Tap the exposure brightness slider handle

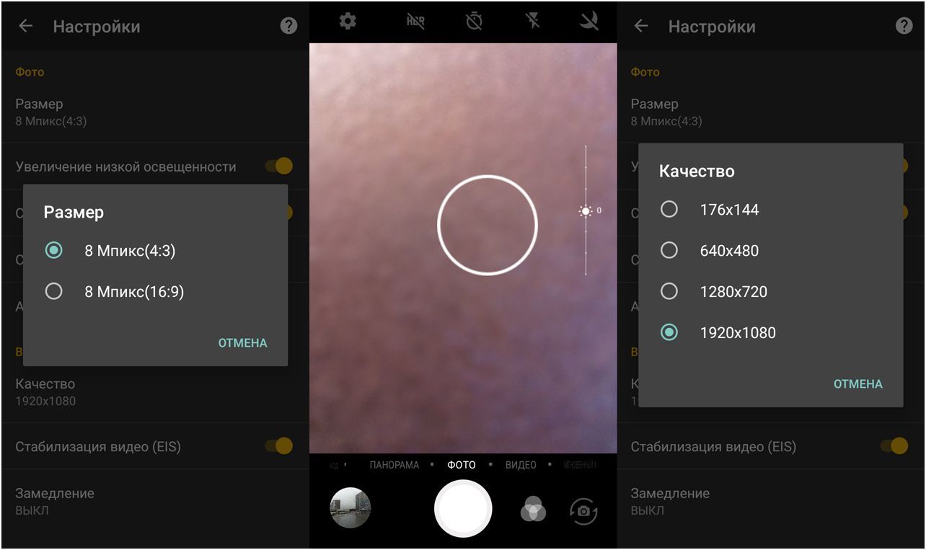click(586, 211)
